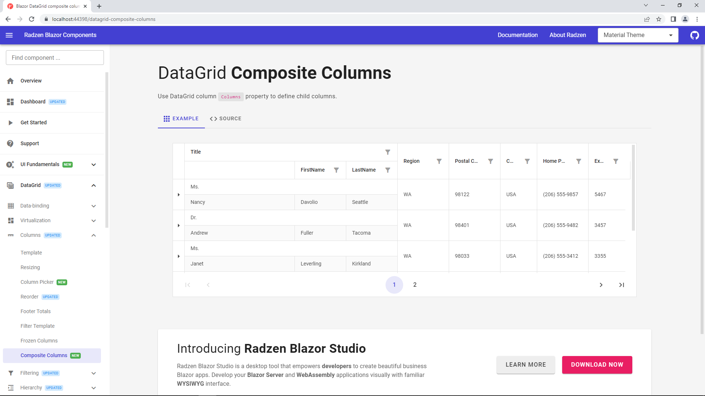Click the browser share page icon

click(x=647, y=19)
